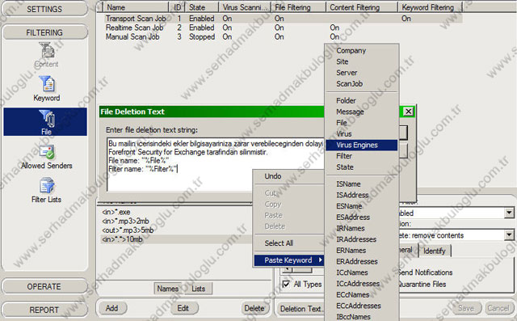517x321 pixels.
Task: Close the File Deletion Text dialog
Action: click(408, 112)
